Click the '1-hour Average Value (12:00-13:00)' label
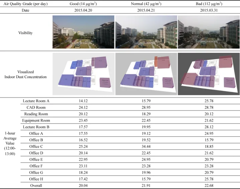Image resolution: width=240 pixels, height=189 pixels. (x=10, y=143)
